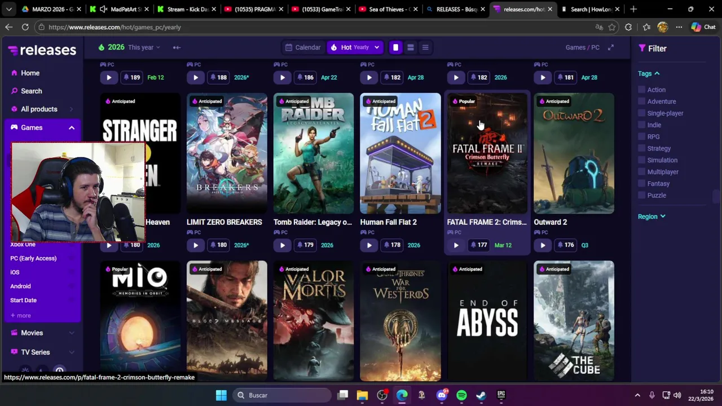
Task: Enable the Puzzle tag filter
Action: [642, 195]
